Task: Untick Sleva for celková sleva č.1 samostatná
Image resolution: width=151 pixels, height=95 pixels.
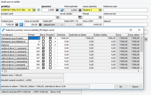Action: 43,58
